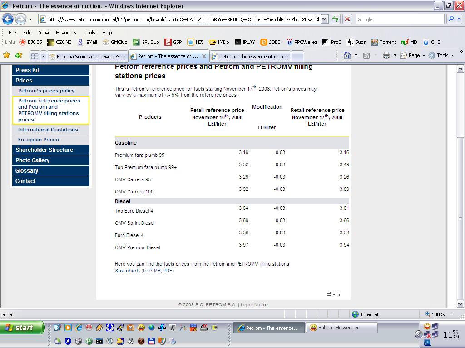Click in the Google search box
Screen dimensions: 465x348
tap(400, 19)
